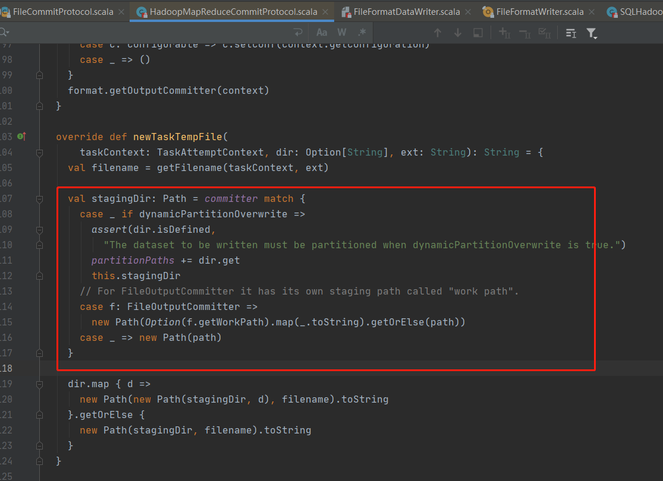
Task: Click the select all occurrences icon
Action: (544, 33)
